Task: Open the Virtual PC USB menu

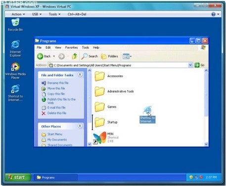Action: coord(37,14)
